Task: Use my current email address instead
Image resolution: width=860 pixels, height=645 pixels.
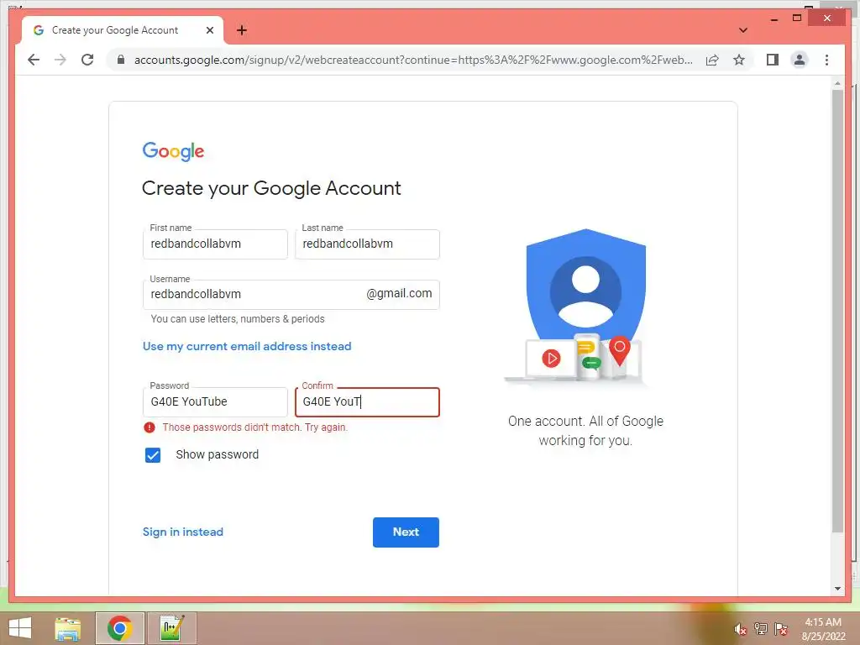Action: click(247, 346)
